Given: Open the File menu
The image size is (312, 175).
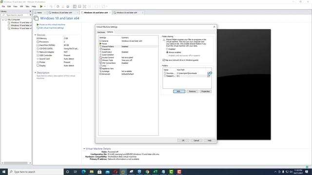Looking at the screenshot, I should click(x=3, y=6).
